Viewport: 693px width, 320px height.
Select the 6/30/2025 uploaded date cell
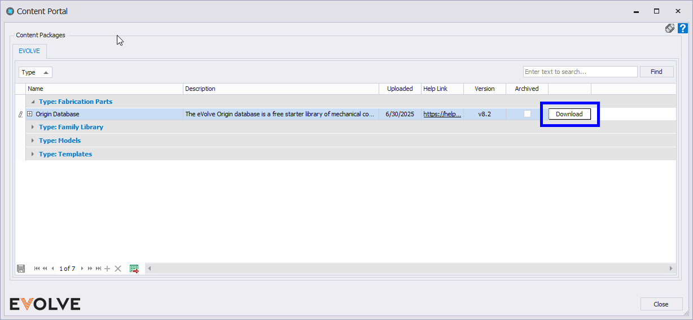pos(400,114)
